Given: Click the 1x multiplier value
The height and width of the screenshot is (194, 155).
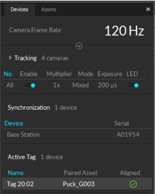Looking at the screenshot, I should 57,85.
